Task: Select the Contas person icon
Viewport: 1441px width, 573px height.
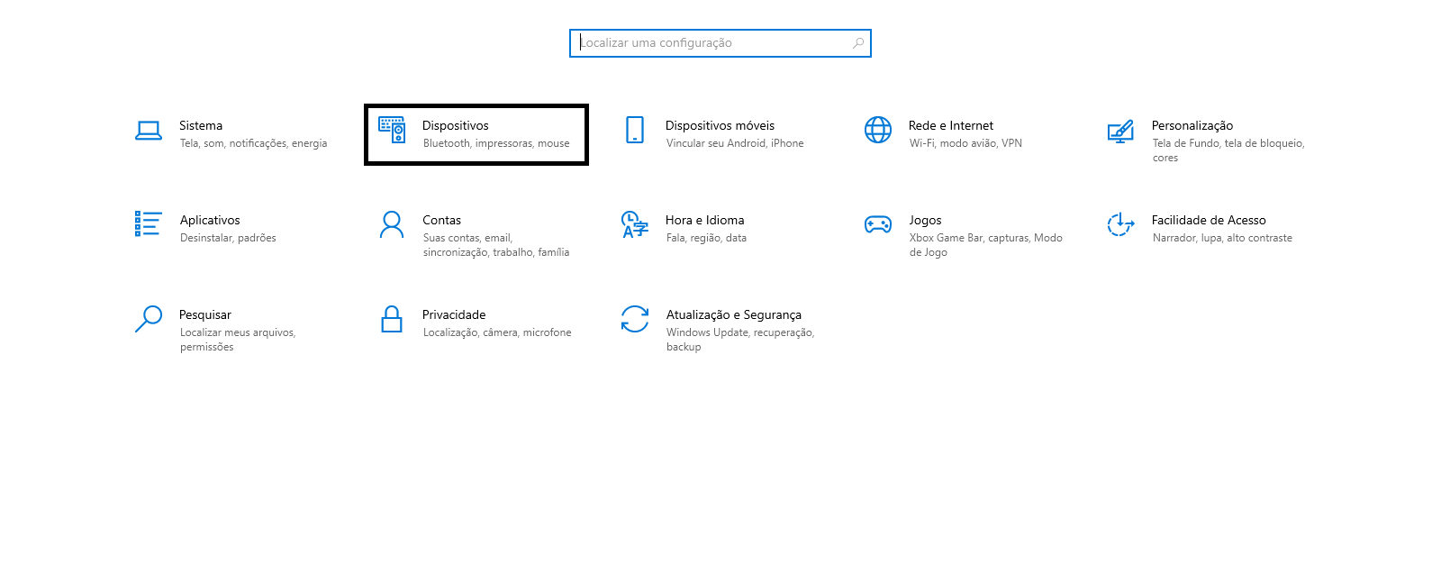Action: tap(392, 224)
